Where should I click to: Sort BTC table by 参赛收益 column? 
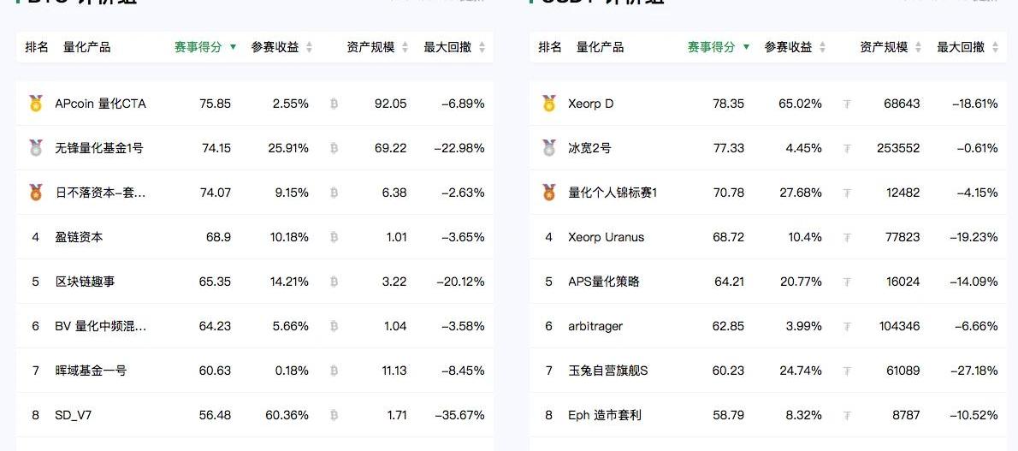(x=281, y=47)
